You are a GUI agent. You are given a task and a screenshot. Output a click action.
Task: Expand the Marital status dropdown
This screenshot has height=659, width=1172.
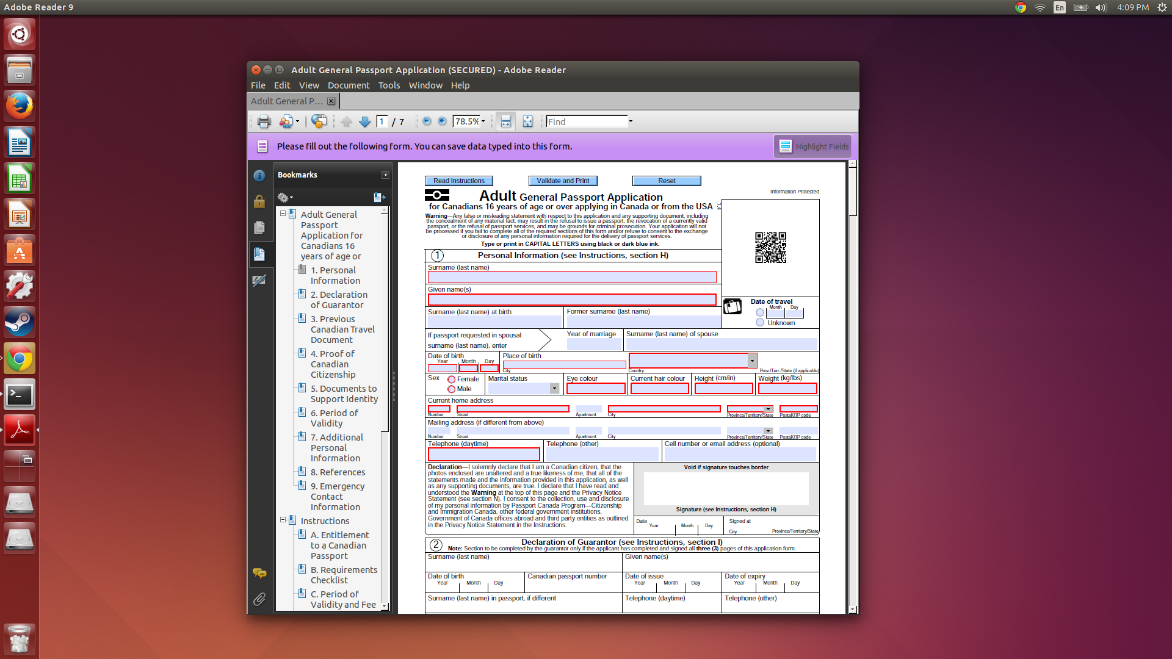555,388
